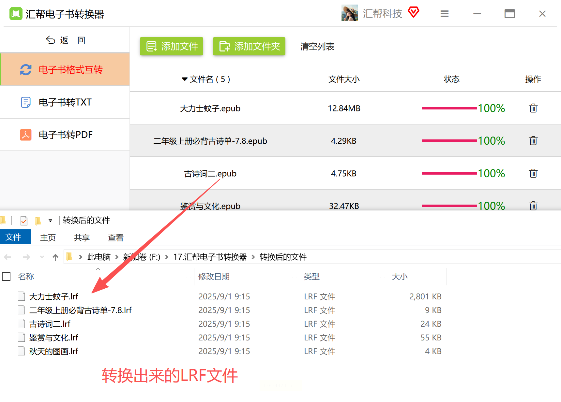Click progress bar of 大力士蚊子.epub
Viewport: 561px width, 402px height.
(x=449, y=108)
